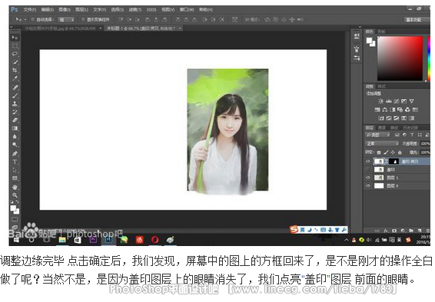The height and width of the screenshot is (302, 435).
Task: Select the Brush tool
Action: point(15,96)
